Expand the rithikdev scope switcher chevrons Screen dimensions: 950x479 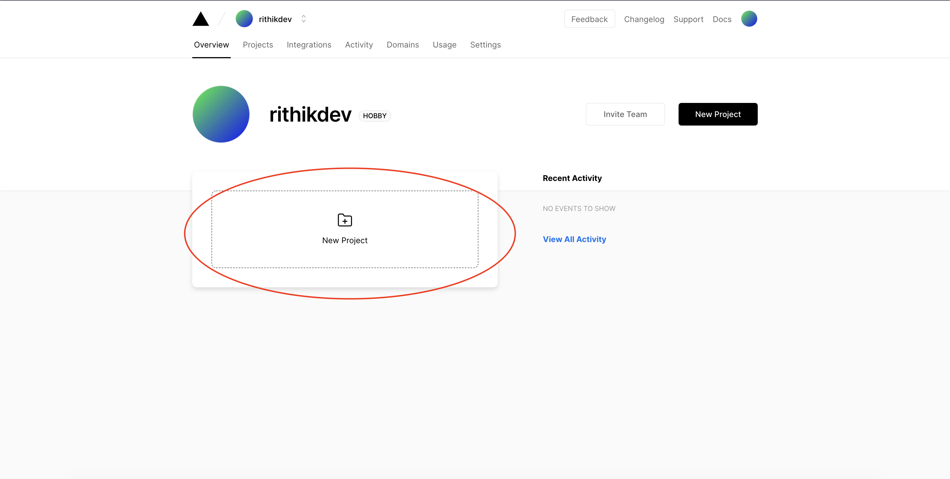303,19
